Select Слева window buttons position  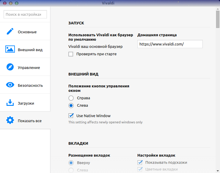click(x=71, y=106)
